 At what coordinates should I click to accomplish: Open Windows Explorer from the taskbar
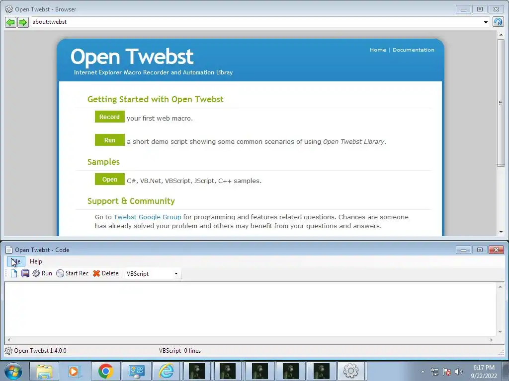[44, 371]
